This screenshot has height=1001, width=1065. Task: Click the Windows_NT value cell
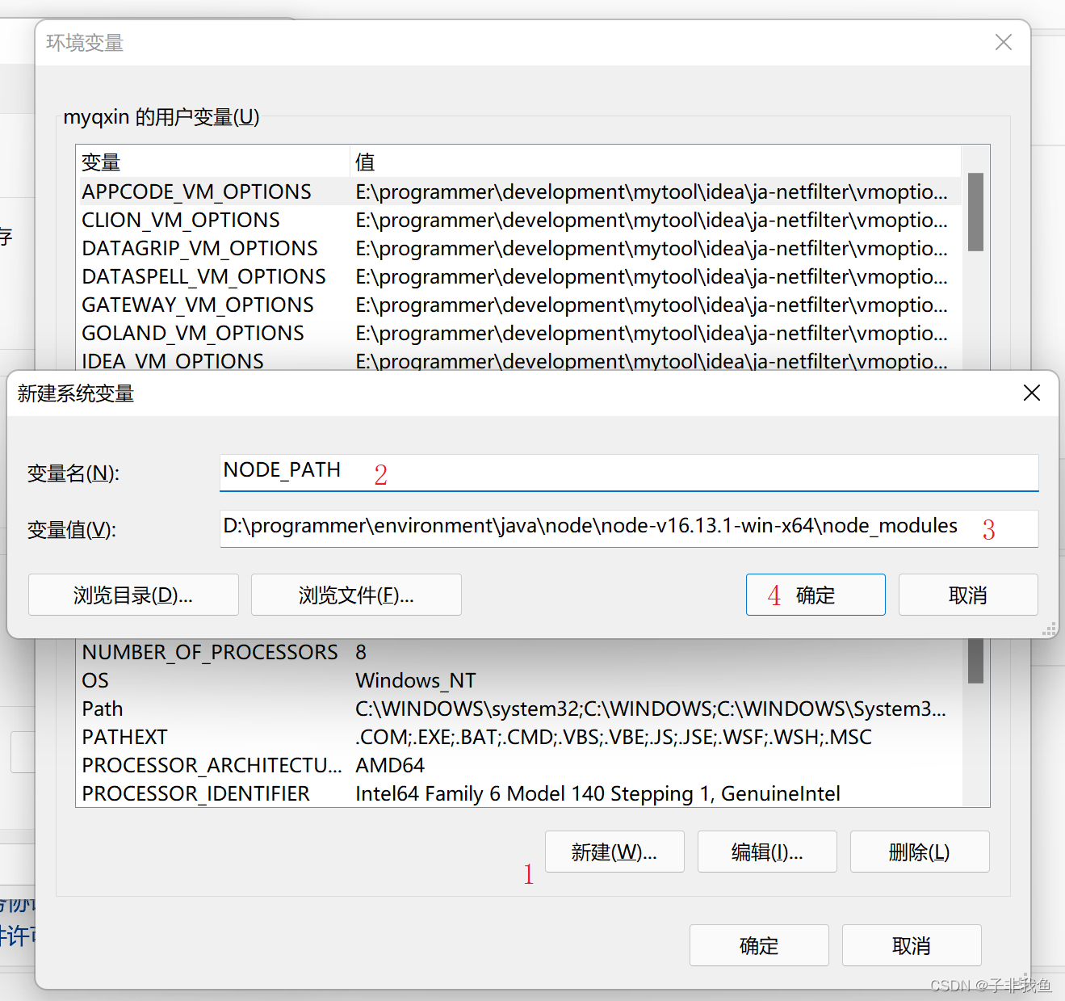coord(416,680)
